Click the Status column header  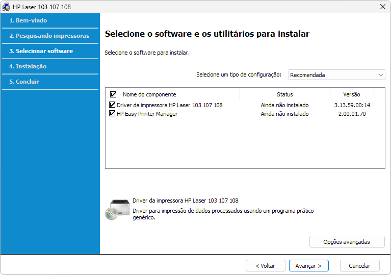(x=285, y=94)
